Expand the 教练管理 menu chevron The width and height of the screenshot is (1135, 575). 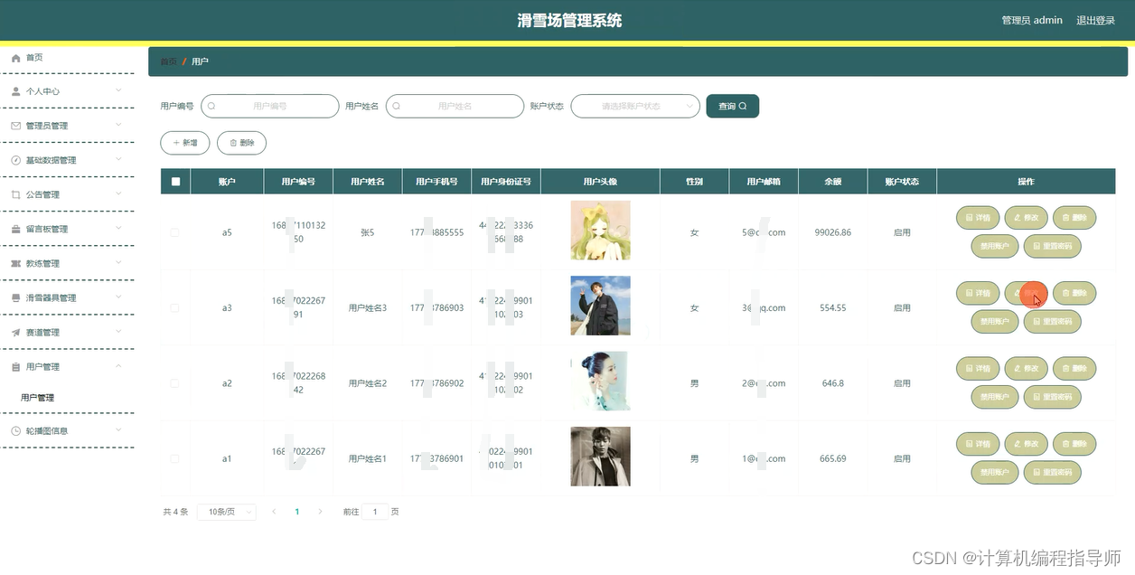118,262
